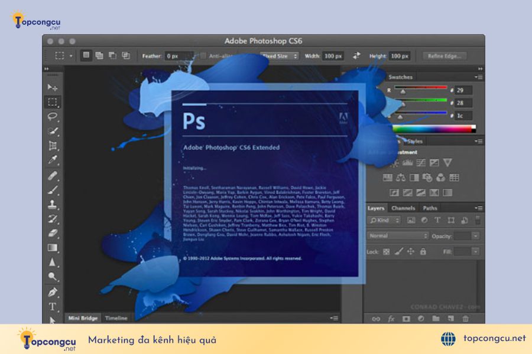The width and height of the screenshot is (532, 354).
Task: Select the History Brush tool
Action: (53, 219)
